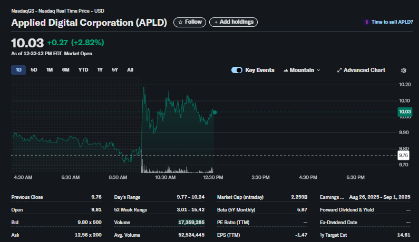The image size is (419, 242).
Task: Click the Applied Digital Corporation (APLD) title
Action: click(x=89, y=23)
